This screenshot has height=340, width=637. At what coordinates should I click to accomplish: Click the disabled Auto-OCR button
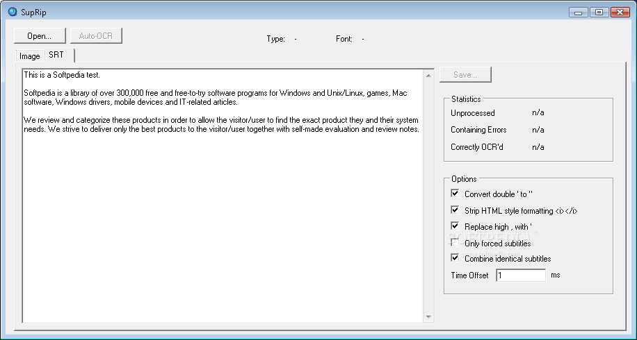[96, 35]
